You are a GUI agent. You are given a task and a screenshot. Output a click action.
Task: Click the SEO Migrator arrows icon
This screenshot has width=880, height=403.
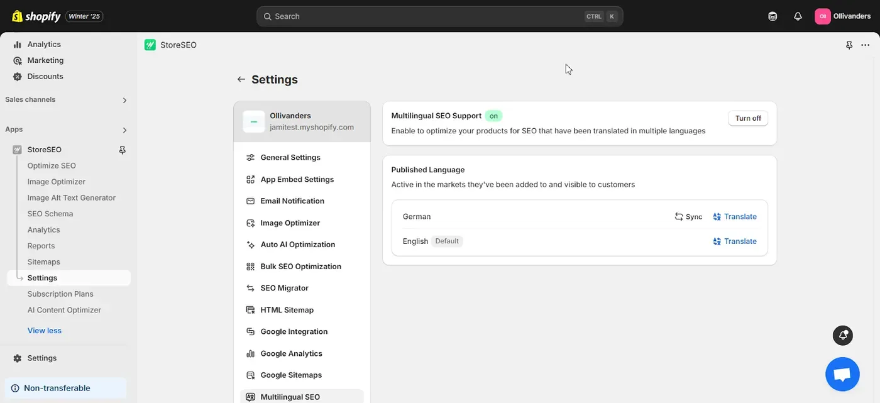250,288
